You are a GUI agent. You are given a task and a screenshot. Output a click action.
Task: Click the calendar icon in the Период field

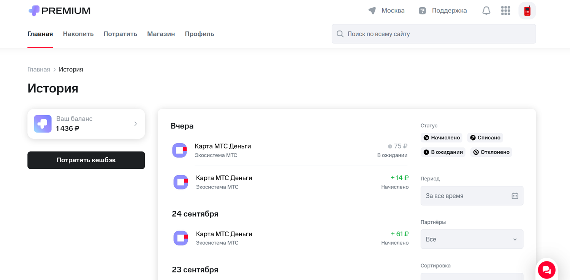click(x=515, y=196)
